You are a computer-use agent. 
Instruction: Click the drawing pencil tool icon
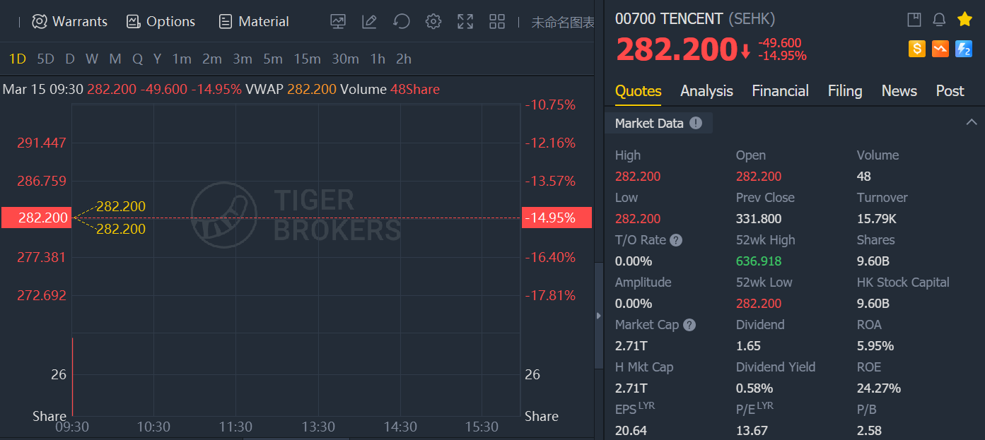[x=369, y=22]
